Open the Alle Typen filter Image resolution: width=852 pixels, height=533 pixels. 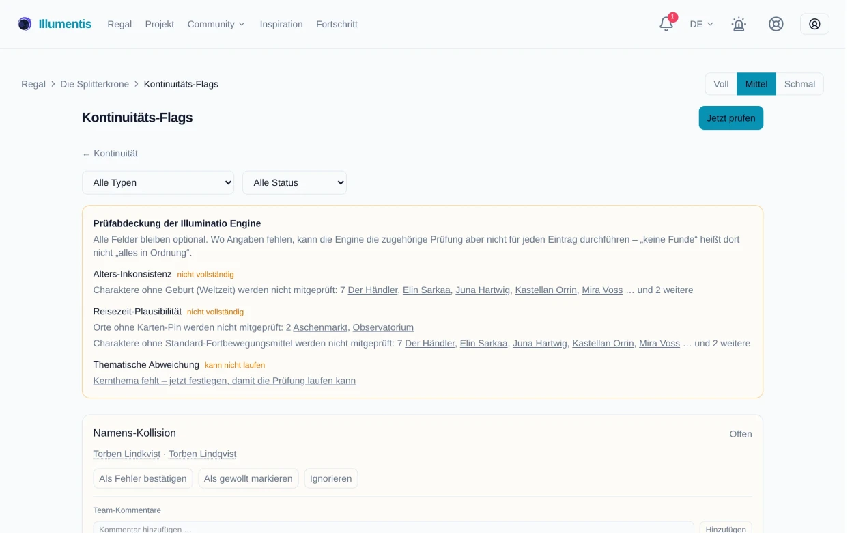tap(158, 182)
